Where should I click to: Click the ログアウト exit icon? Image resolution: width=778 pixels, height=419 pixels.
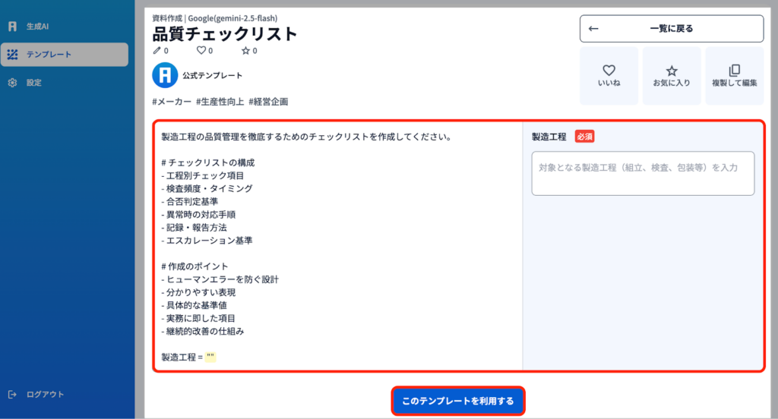[x=12, y=395]
